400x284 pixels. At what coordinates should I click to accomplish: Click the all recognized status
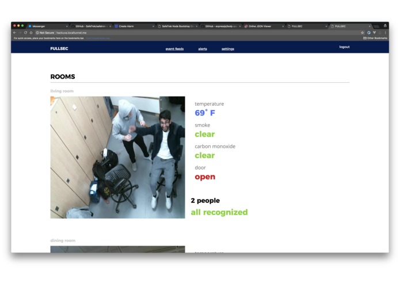pyautogui.click(x=219, y=212)
